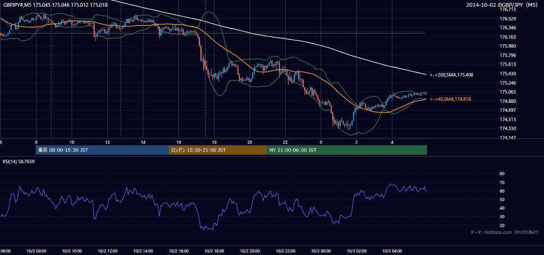This screenshot has height=255, width=544.
Task: Click hour label 14 under price chart
Action: [143, 142]
